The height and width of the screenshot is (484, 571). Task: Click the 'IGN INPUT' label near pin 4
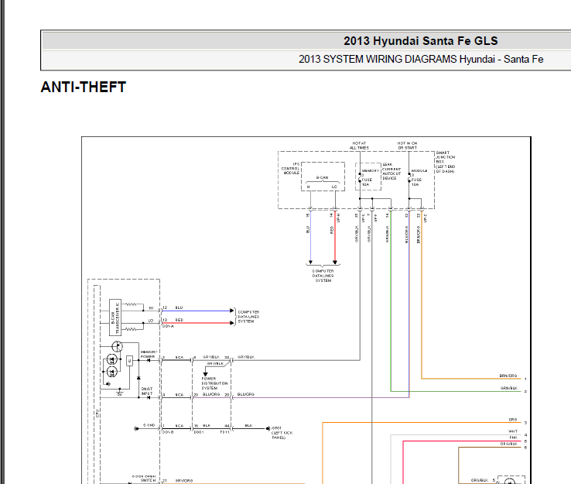pos(147,391)
